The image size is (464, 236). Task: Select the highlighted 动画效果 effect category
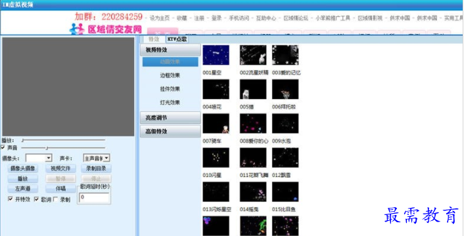170,62
